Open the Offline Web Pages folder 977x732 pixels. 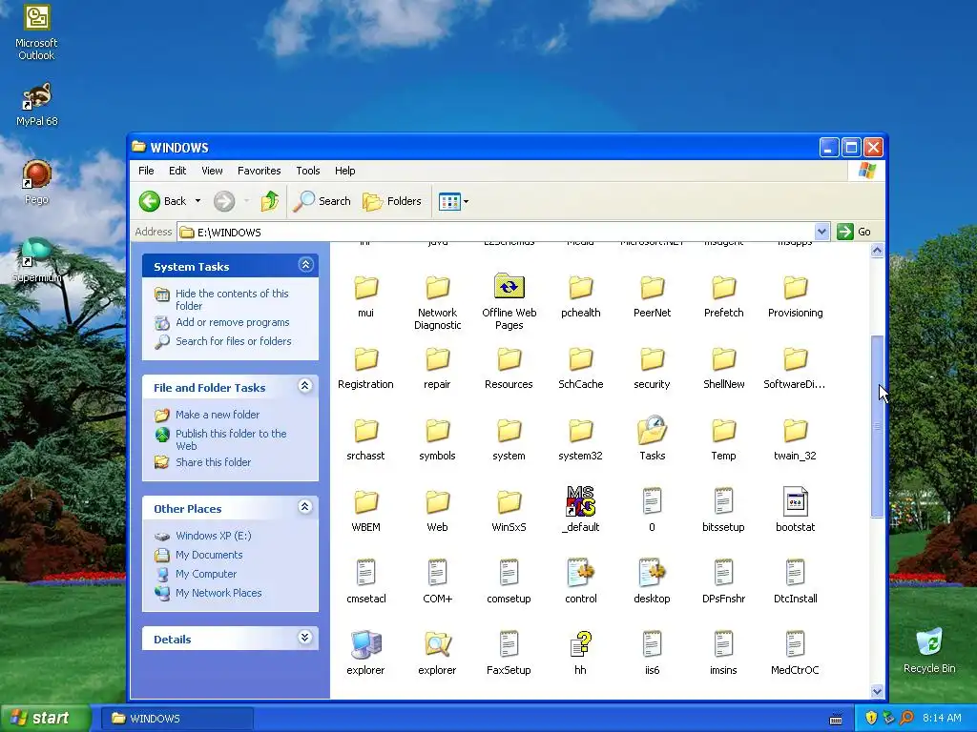point(509,287)
